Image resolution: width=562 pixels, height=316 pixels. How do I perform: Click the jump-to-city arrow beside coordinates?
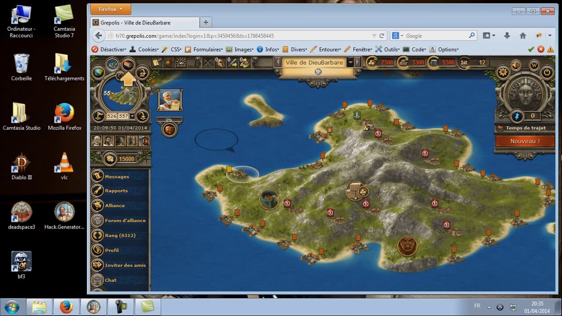pos(142,116)
